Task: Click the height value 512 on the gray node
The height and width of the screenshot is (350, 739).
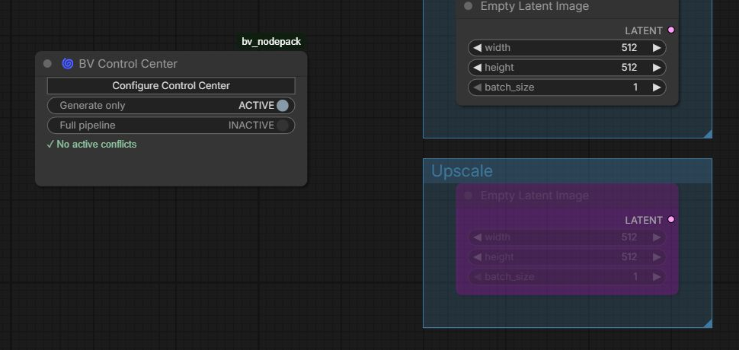Action: click(x=629, y=67)
